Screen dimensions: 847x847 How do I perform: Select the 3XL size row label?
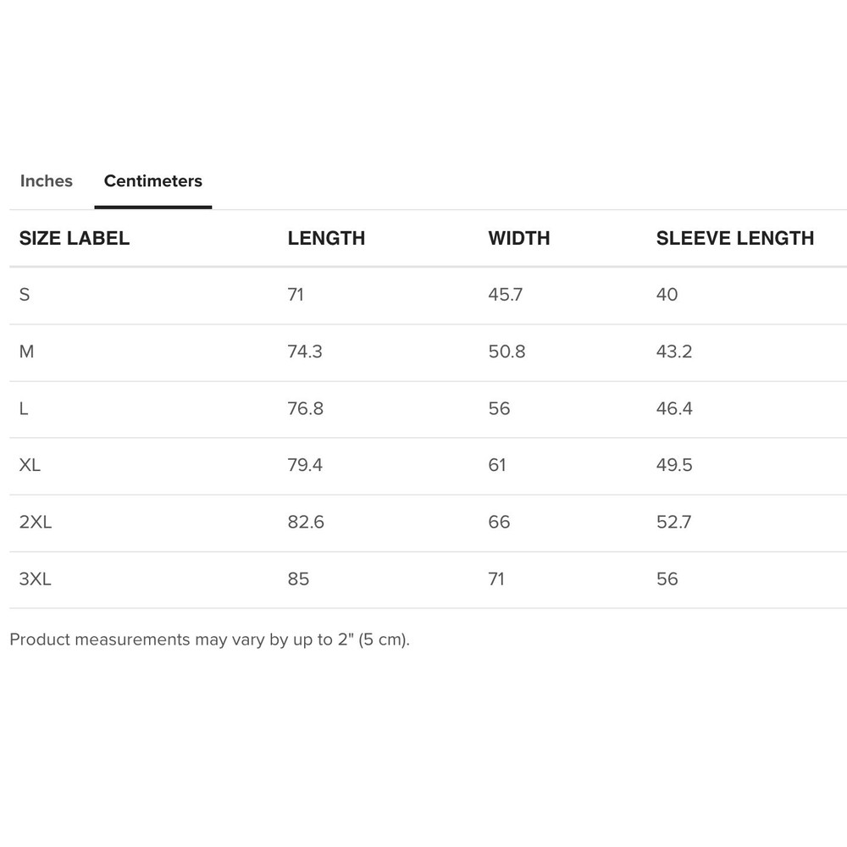pos(36,579)
